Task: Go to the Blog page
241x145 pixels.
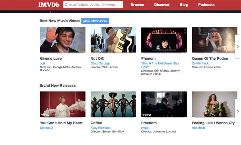Action: point(184,5)
